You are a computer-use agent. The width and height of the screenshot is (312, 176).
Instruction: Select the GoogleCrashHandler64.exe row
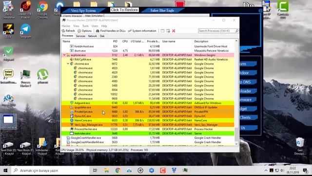148,142
